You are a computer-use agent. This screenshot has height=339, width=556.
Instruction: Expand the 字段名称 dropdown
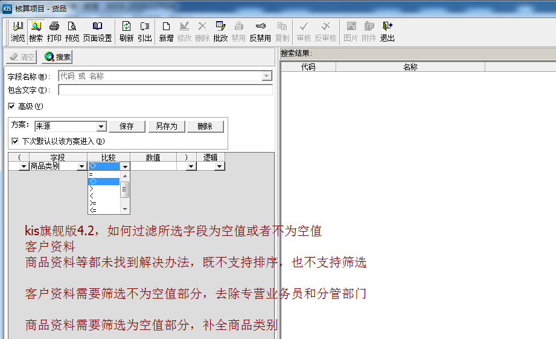point(267,76)
